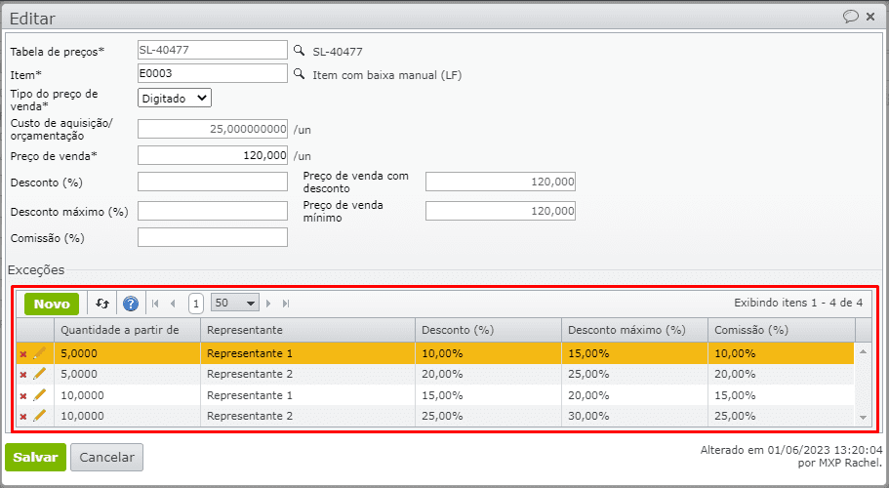Go to the first page of exceptions
Image resolution: width=889 pixels, height=488 pixels.
point(157,304)
